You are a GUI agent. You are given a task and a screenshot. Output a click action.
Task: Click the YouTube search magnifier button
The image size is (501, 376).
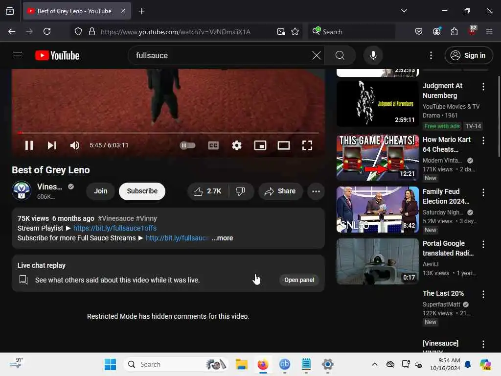click(x=340, y=55)
